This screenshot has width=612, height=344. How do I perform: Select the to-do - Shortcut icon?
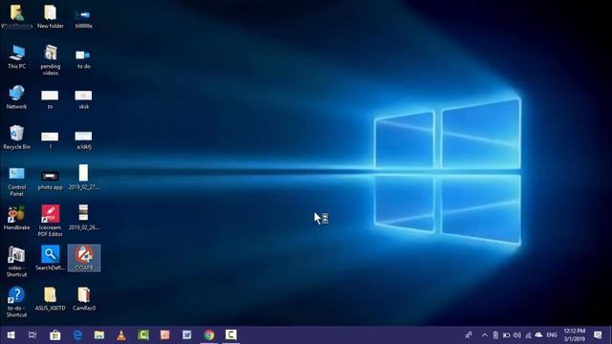click(16, 302)
